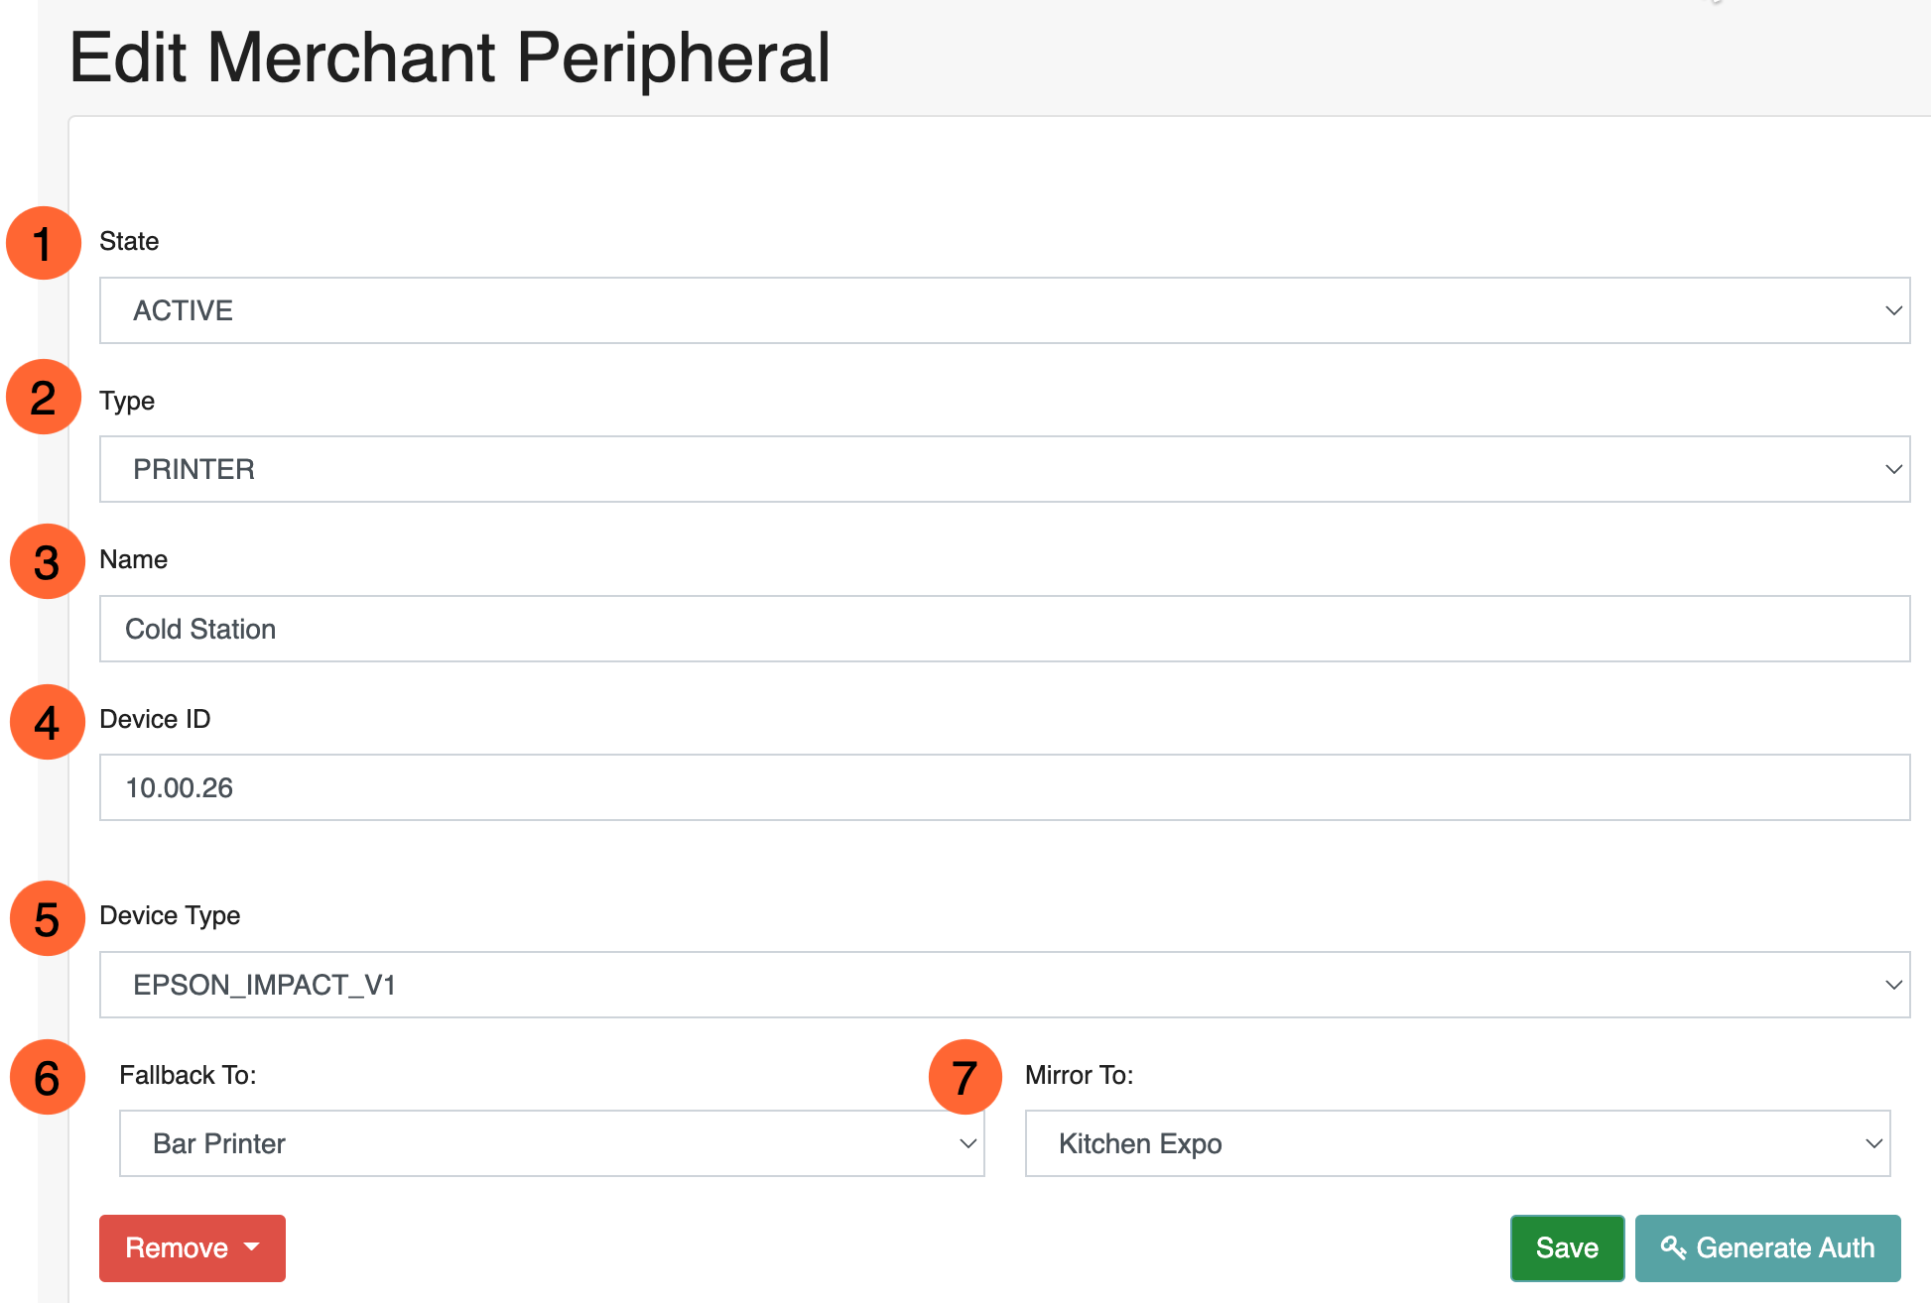Click the orange number 5 marker

point(47,919)
